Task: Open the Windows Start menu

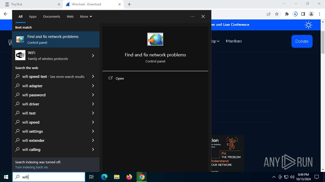Action: [6, 177]
